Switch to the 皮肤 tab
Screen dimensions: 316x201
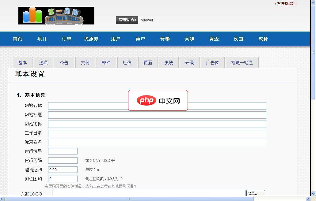(x=169, y=62)
